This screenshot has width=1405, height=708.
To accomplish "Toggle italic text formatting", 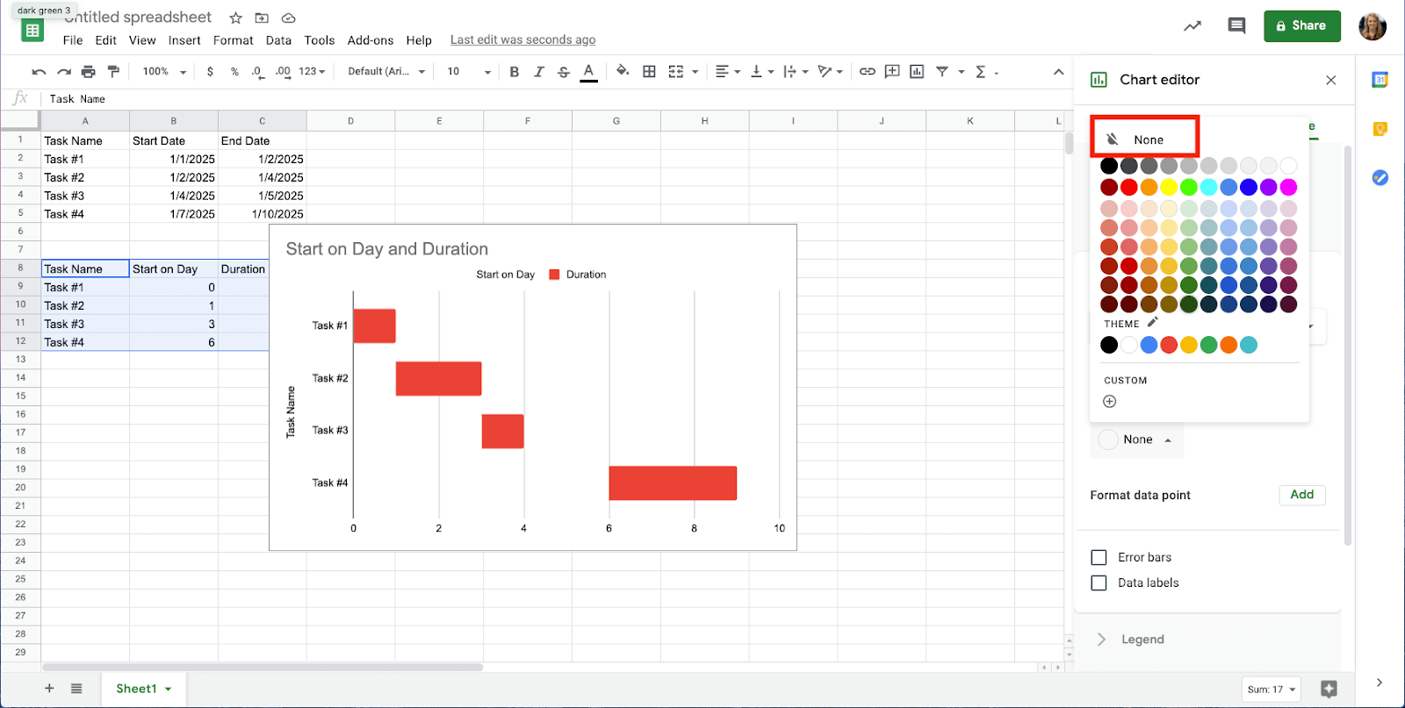I will 539,72.
